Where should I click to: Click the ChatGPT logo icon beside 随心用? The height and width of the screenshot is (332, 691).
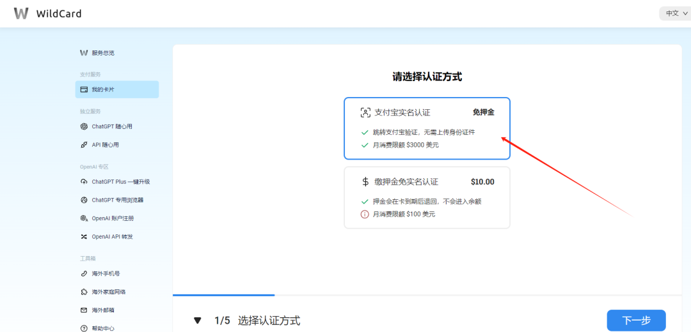tap(84, 126)
